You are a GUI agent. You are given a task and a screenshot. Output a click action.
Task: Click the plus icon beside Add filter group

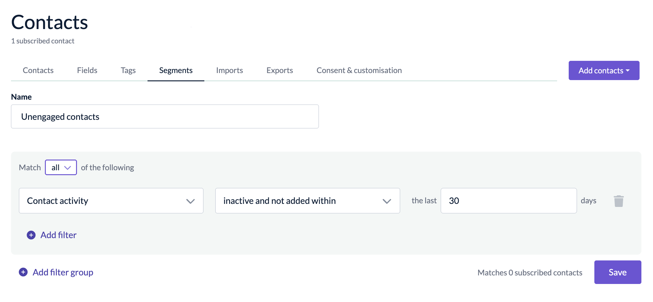pos(23,272)
